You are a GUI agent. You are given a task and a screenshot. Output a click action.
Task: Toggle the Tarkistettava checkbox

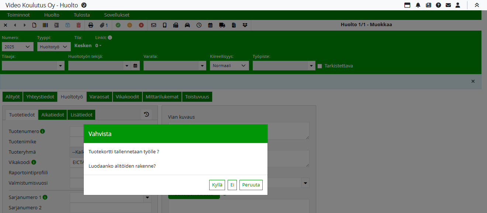tap(320, 66)
